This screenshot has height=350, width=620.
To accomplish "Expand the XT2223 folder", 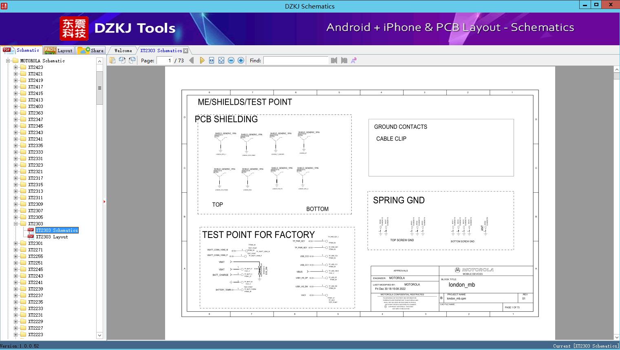I will click(x=15, y=335).
